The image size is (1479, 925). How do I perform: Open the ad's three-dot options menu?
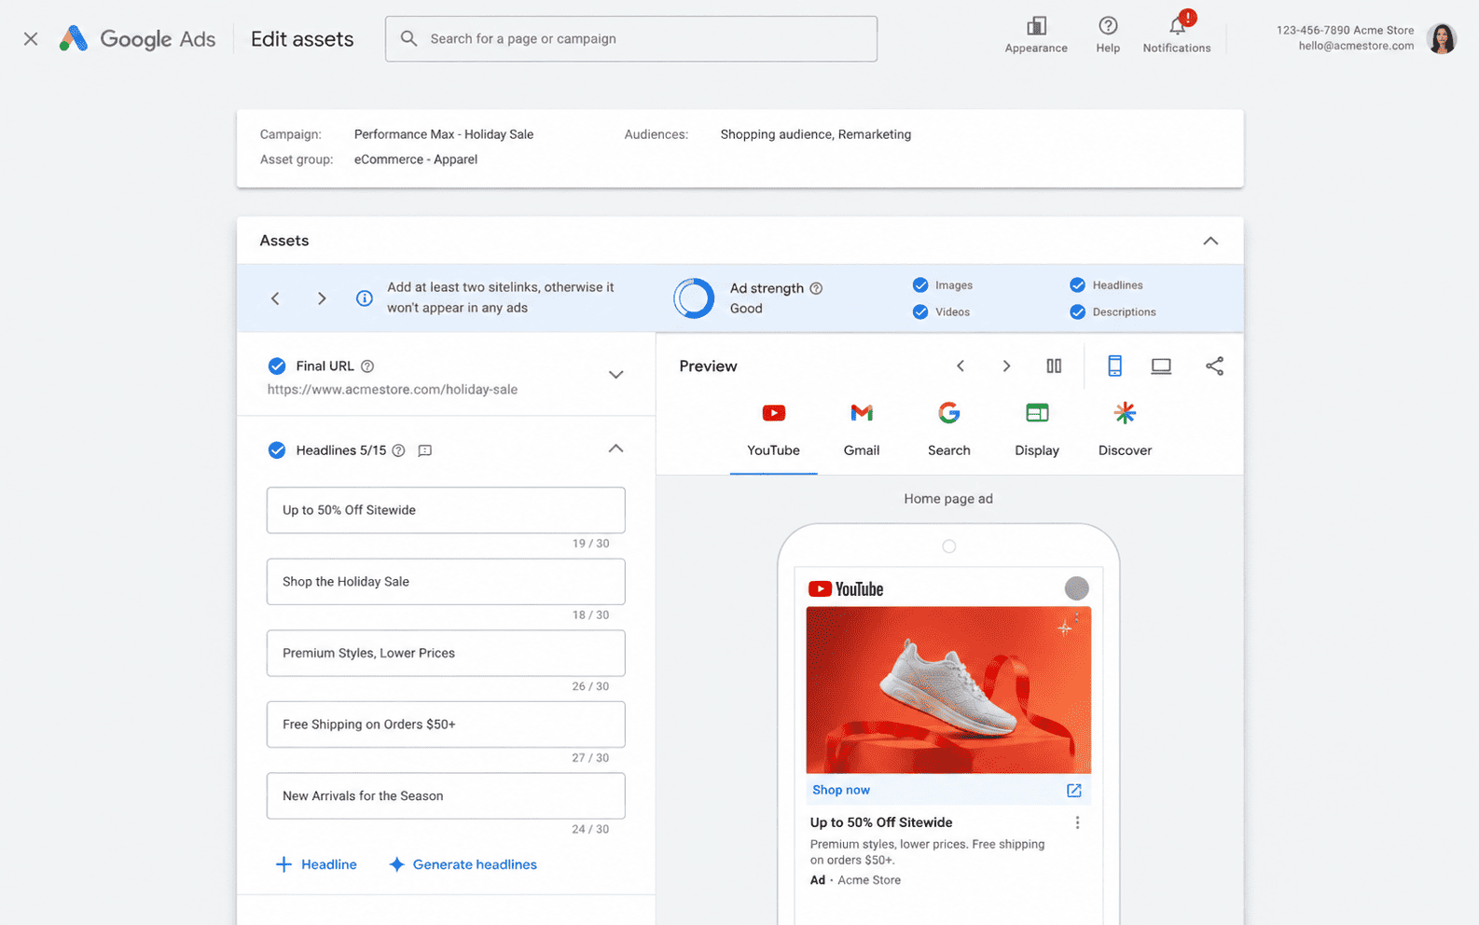(1077, 822)
